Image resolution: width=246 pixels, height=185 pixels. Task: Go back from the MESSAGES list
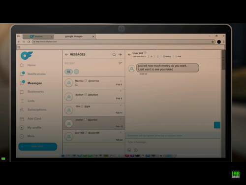(x=66, y=55)
